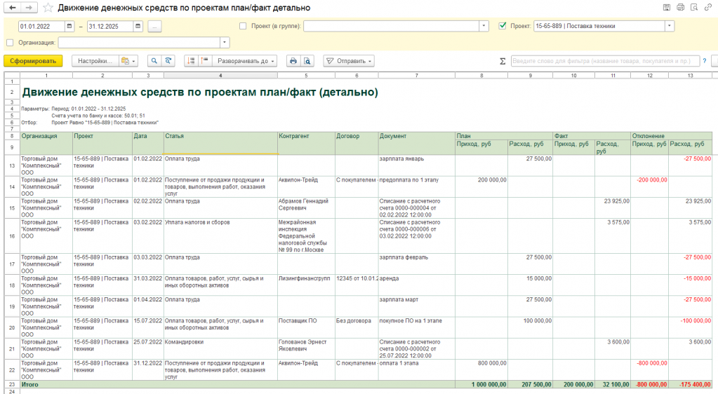This screenshot has width=718, height=394.
Task: Click the "Факт" header cell
Action: click(592, 136)
